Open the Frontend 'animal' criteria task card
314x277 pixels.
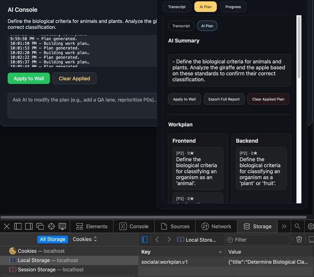(x=198, y=168)
